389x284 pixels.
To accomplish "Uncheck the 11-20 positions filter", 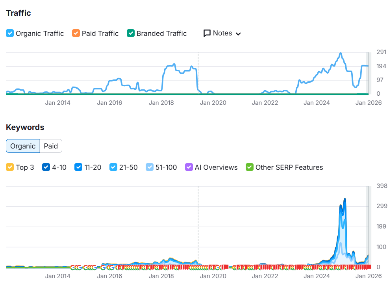I will tap(78, 167).
